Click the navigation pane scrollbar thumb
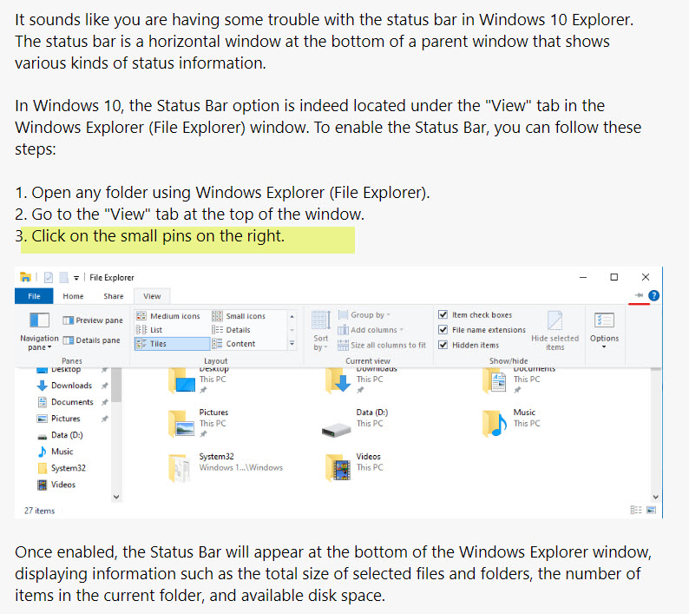The height and width of the screenshot is (614, 689). point(116,385)
